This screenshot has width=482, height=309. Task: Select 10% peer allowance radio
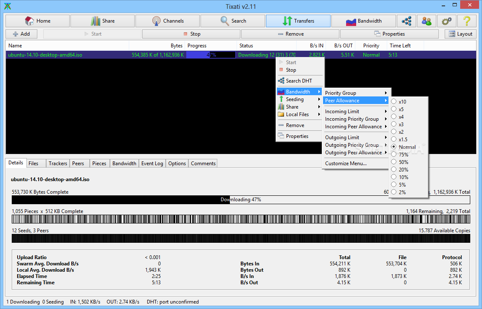coord(393,177)
